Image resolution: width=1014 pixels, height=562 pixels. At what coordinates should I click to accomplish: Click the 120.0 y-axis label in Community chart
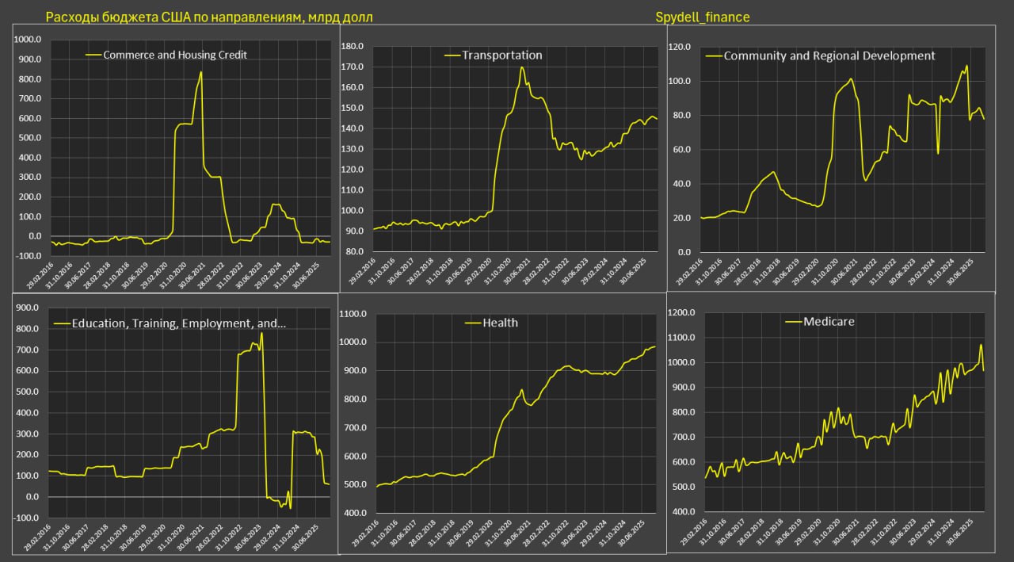[x=681, y=47]
